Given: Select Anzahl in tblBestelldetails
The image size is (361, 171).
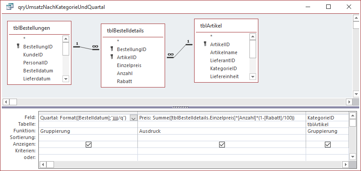Looking at the screenshot, I should [x=124, y=73].
